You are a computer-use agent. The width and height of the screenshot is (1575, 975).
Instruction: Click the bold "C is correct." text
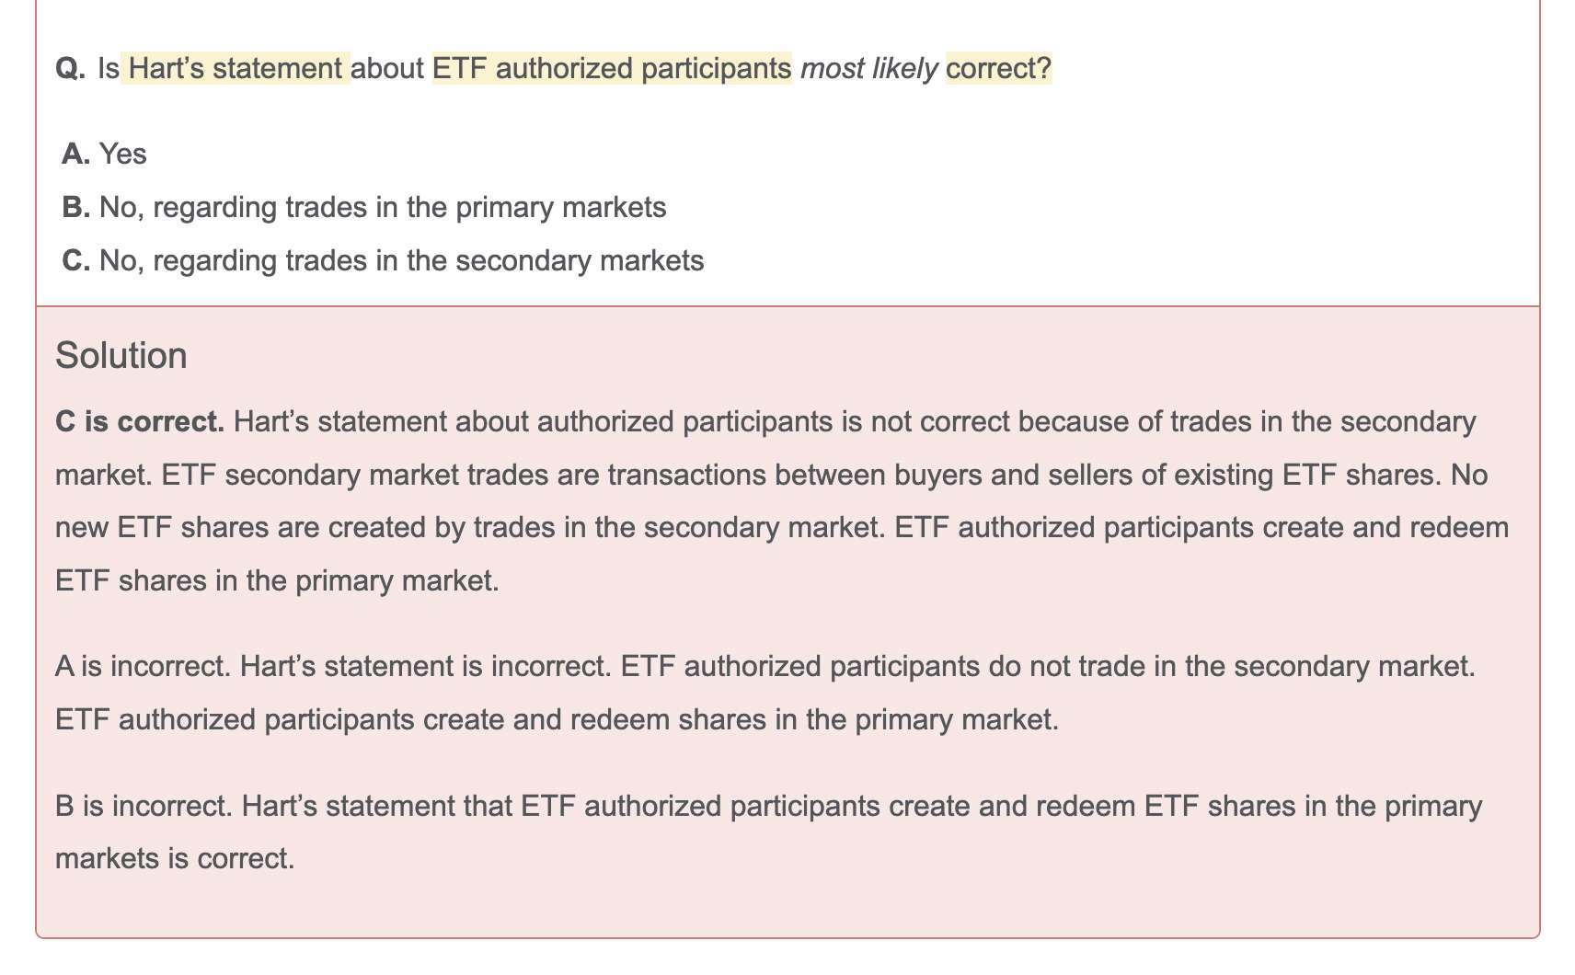[140, 422]
